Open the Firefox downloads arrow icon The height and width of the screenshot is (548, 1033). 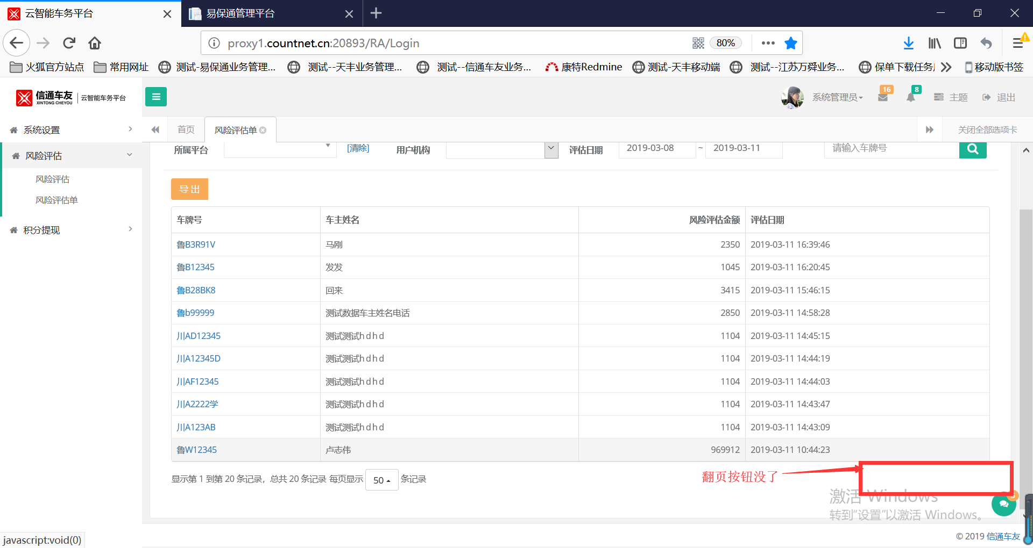(x=908, y=43)
